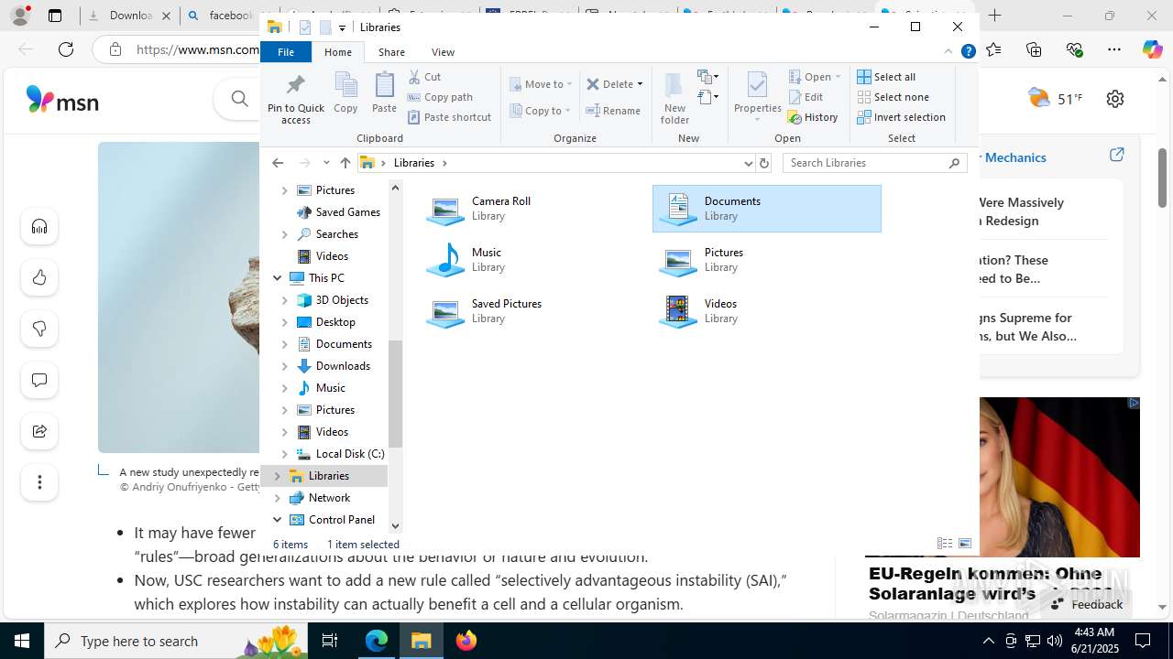Collapse This PC tree node
The image size is (1173, 659).
click(x=278, y=278)
